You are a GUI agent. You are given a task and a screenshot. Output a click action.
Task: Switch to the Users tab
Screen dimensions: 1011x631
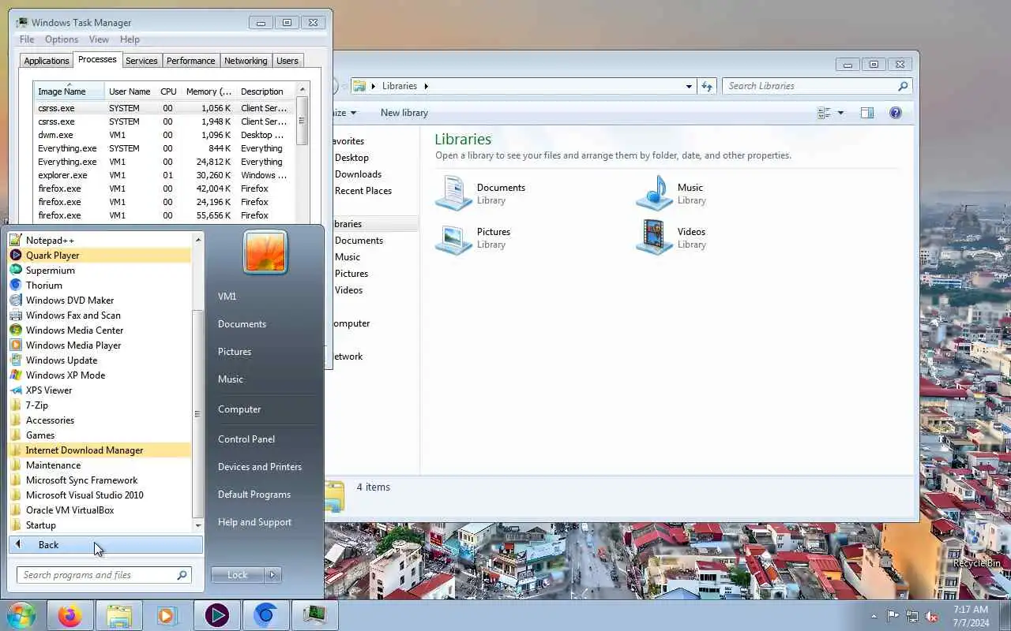[x=288, y=61]
